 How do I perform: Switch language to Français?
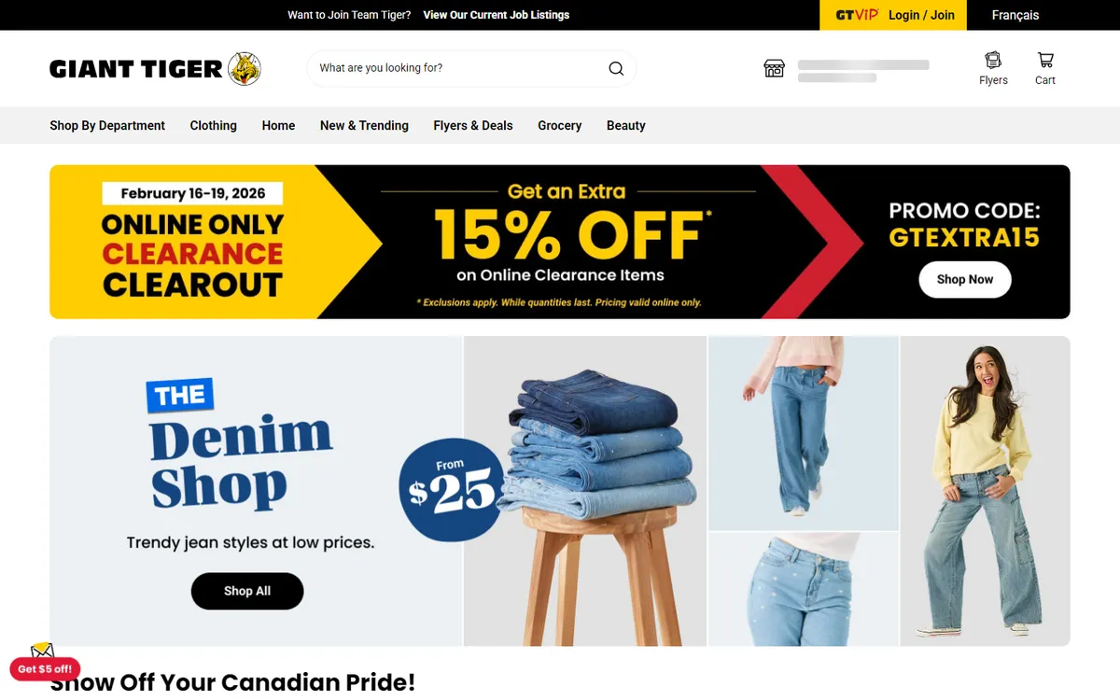point(1015,15)
